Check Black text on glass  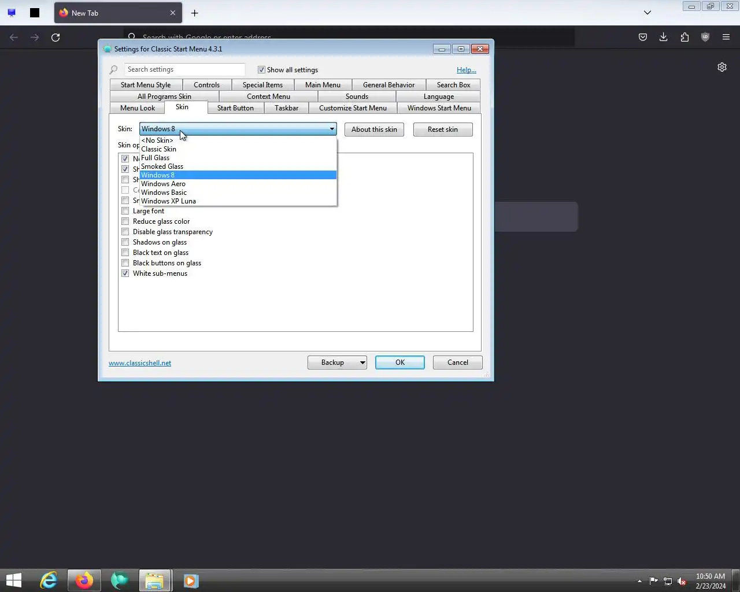click(125, 253)
